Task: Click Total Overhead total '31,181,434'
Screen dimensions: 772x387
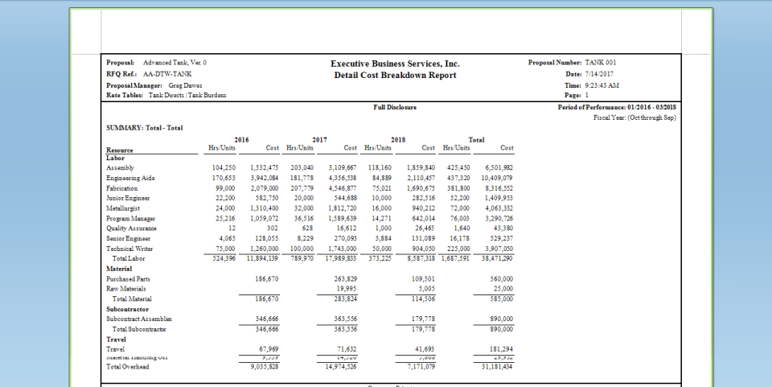Action: pos(497,367)
